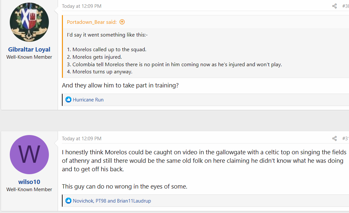Click like thumbs-up icon beside Novichok
Screen dimensions: 349x213
click(x=68, y=201)
